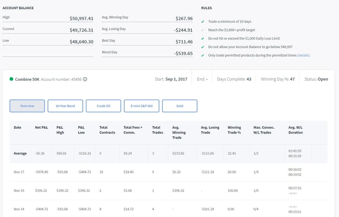The width and height of the screenshot is (339, 217).
Task: Sort by the Date column header
Action: click(x=17, y=127)
